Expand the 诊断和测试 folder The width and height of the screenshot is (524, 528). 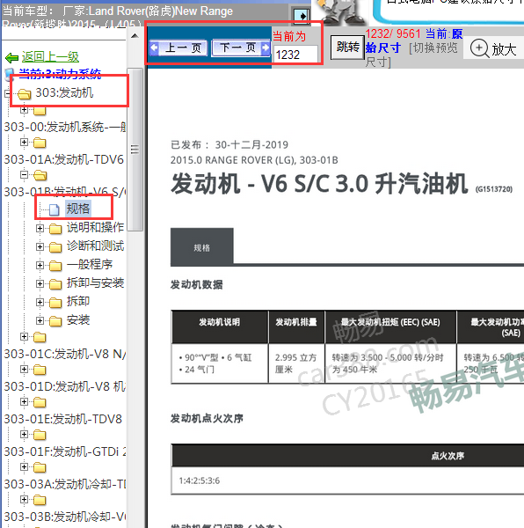pos(40,246)
